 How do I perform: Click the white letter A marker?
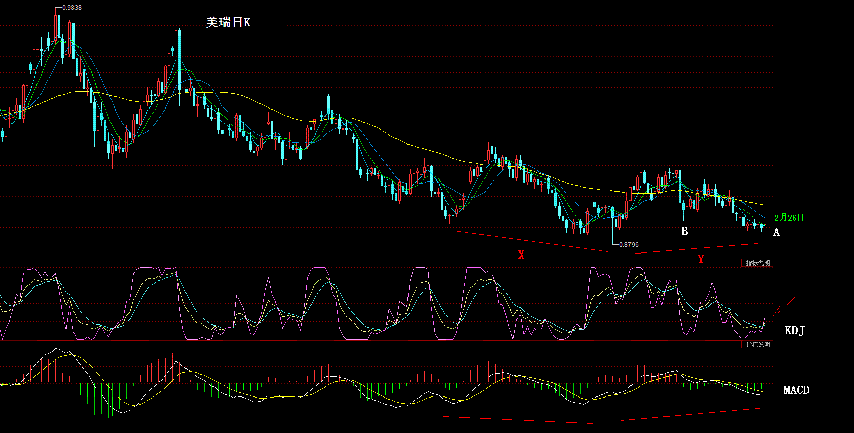point(776,232)
